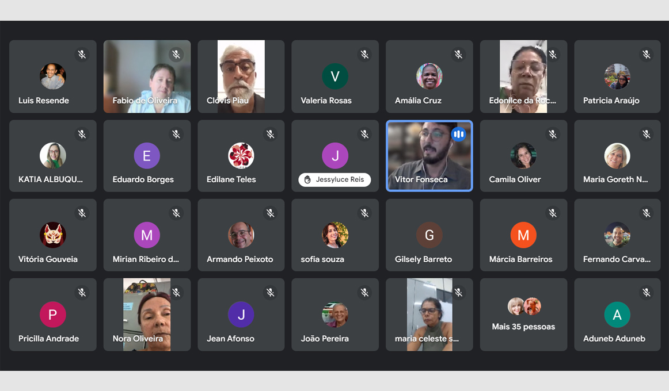Click muted mic icon on Edonilce da Roc... tile
Image resolution: width=669 pixels, height=391 pixels.
pos(553,55)
